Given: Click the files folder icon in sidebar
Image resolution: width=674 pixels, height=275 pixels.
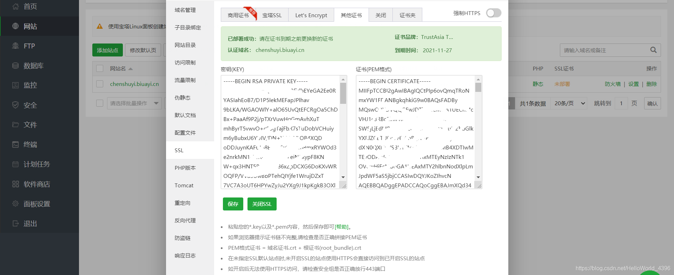Looking at the screenshot, I should [15, 125].
